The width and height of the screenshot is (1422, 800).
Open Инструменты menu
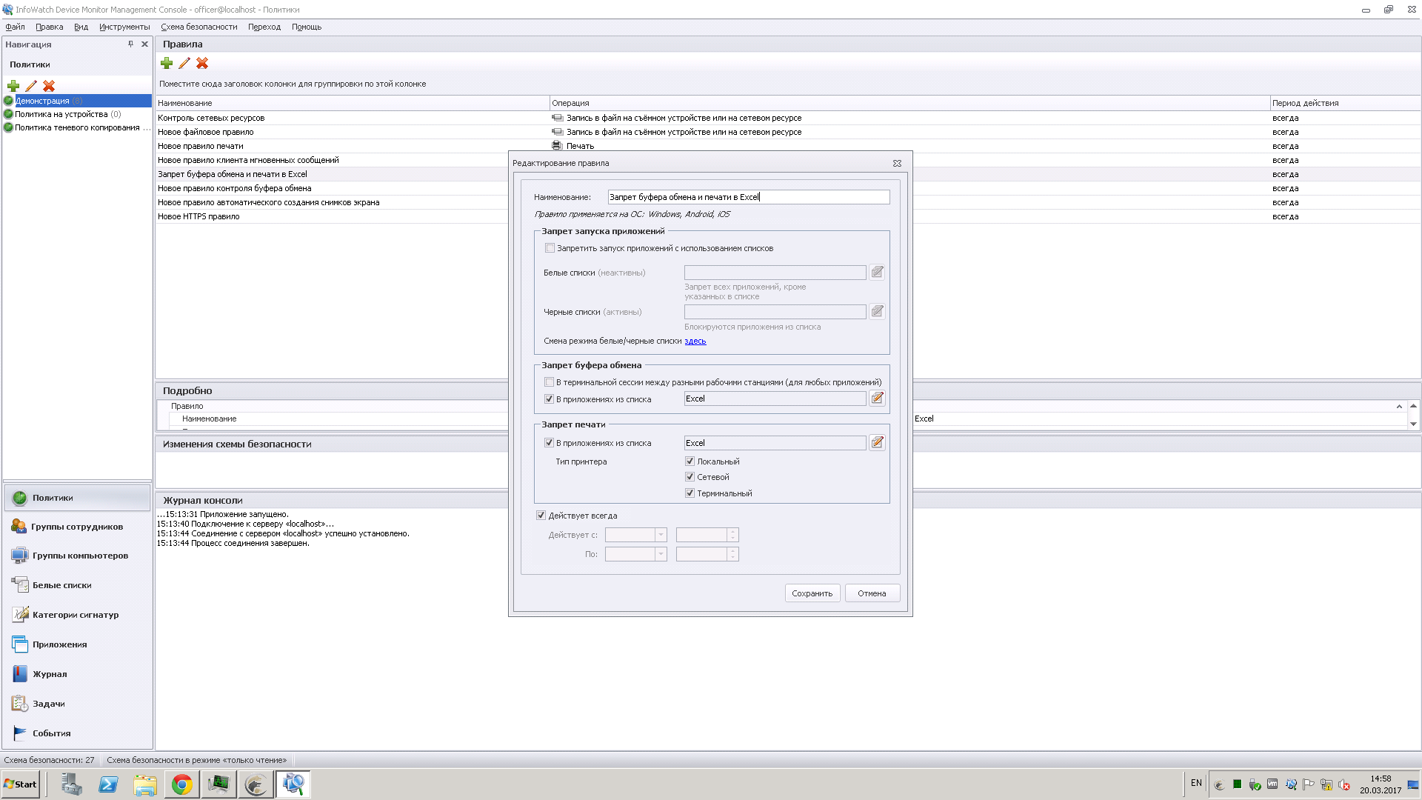124,27
